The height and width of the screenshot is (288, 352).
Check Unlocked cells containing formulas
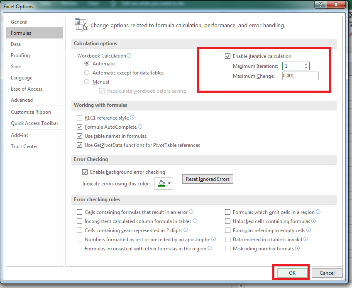(227, 221)
